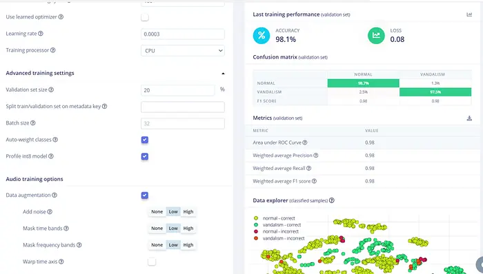Image resolution: width=483 pixels, height=274 pixels.
Task: Enable Use learned optimizer checkbox
Action: (x=145, y=17)
